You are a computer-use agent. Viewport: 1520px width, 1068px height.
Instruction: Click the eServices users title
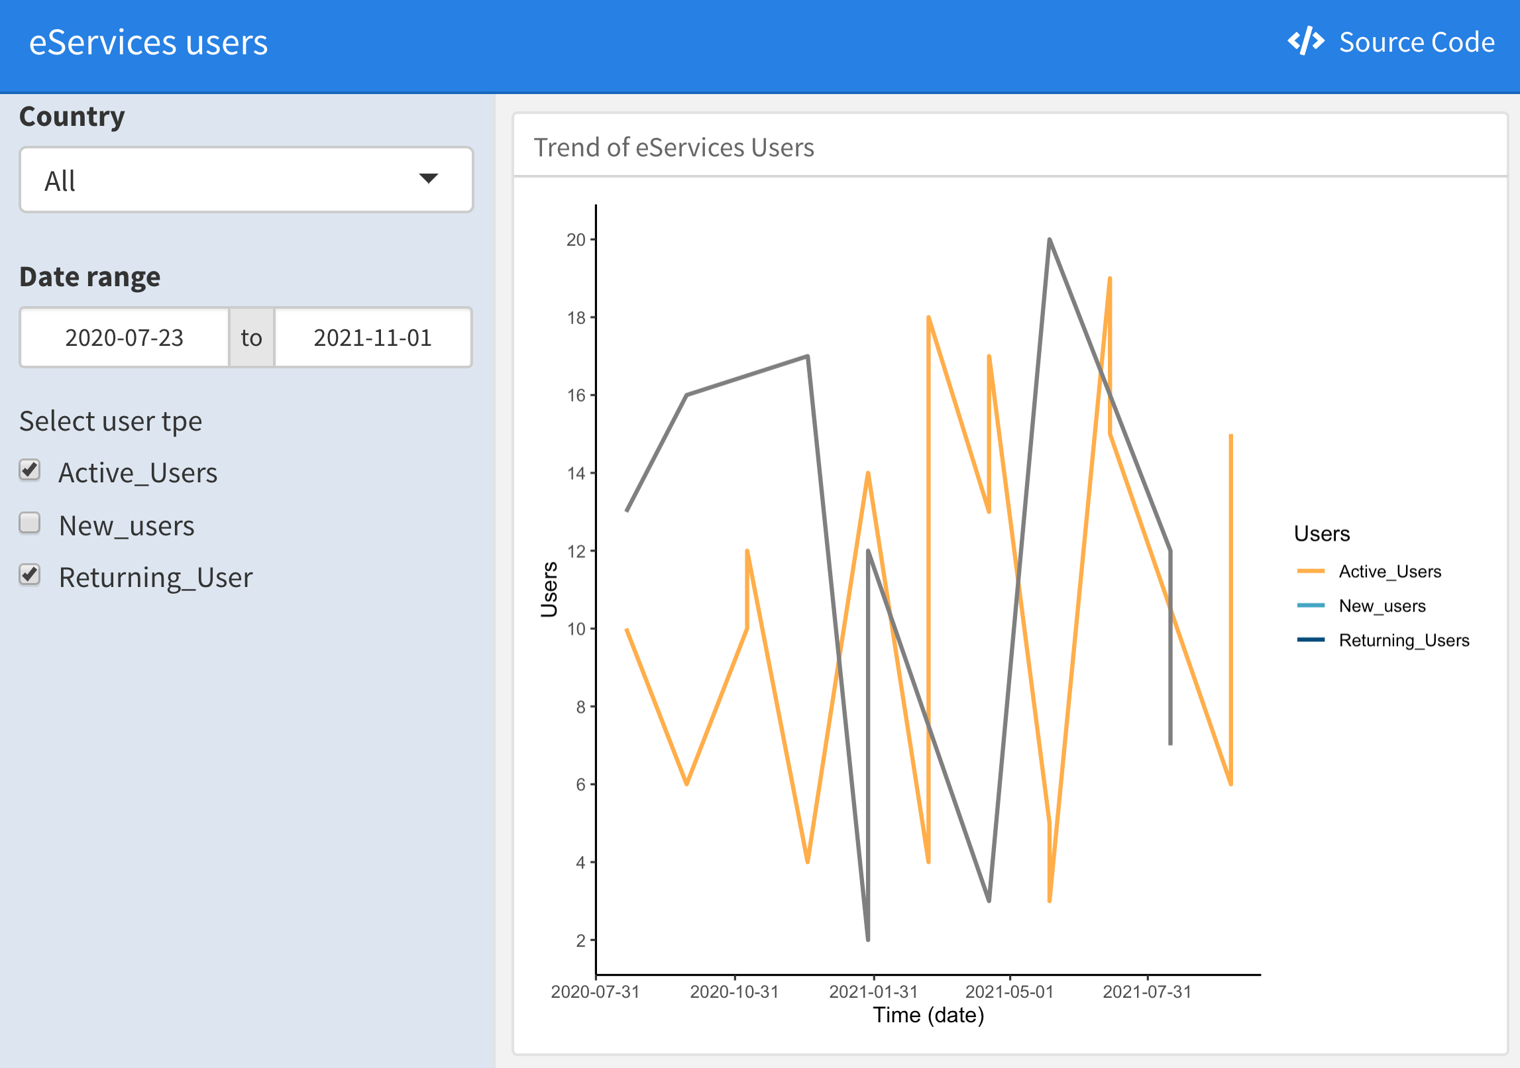coord(148,42)
